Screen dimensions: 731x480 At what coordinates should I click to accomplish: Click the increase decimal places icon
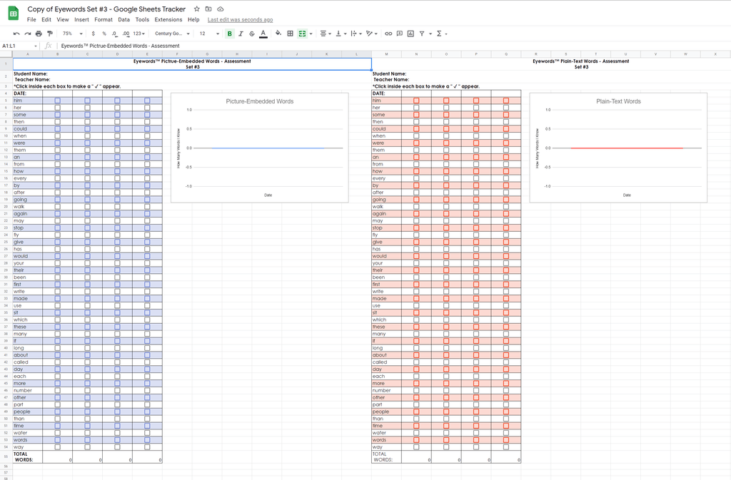126,34
